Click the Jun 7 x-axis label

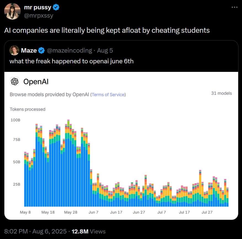[93, 212]
